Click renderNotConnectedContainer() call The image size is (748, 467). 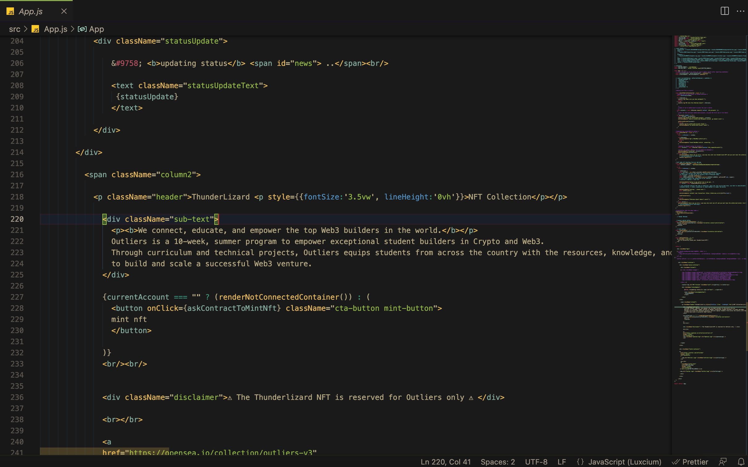tap(283, 297)
